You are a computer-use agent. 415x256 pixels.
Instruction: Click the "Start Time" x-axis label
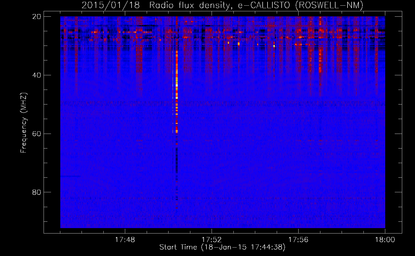click(x=222, y=247)
